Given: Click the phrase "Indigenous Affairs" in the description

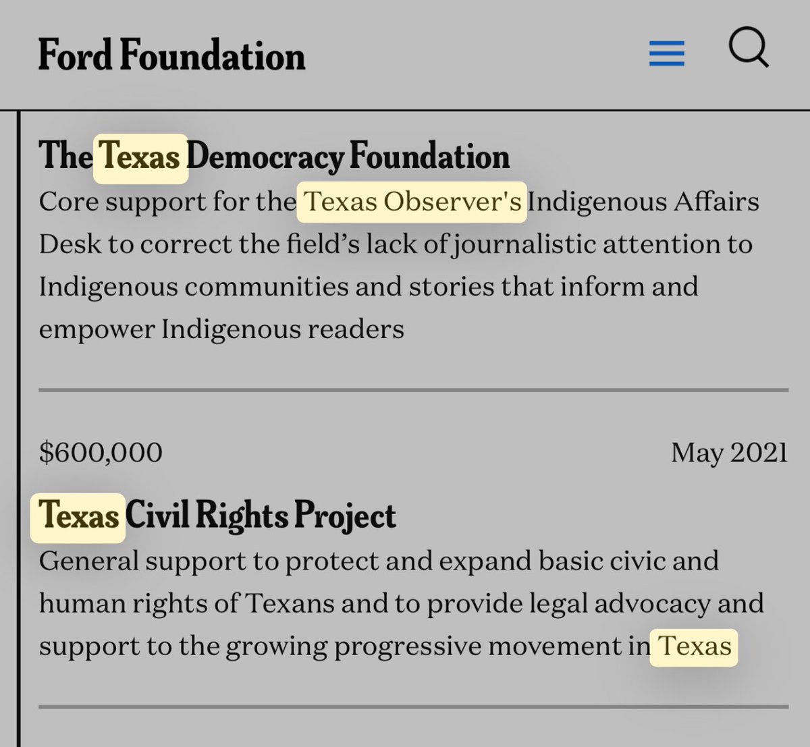Looking at the screenshot, I should (x=643, y=202).
